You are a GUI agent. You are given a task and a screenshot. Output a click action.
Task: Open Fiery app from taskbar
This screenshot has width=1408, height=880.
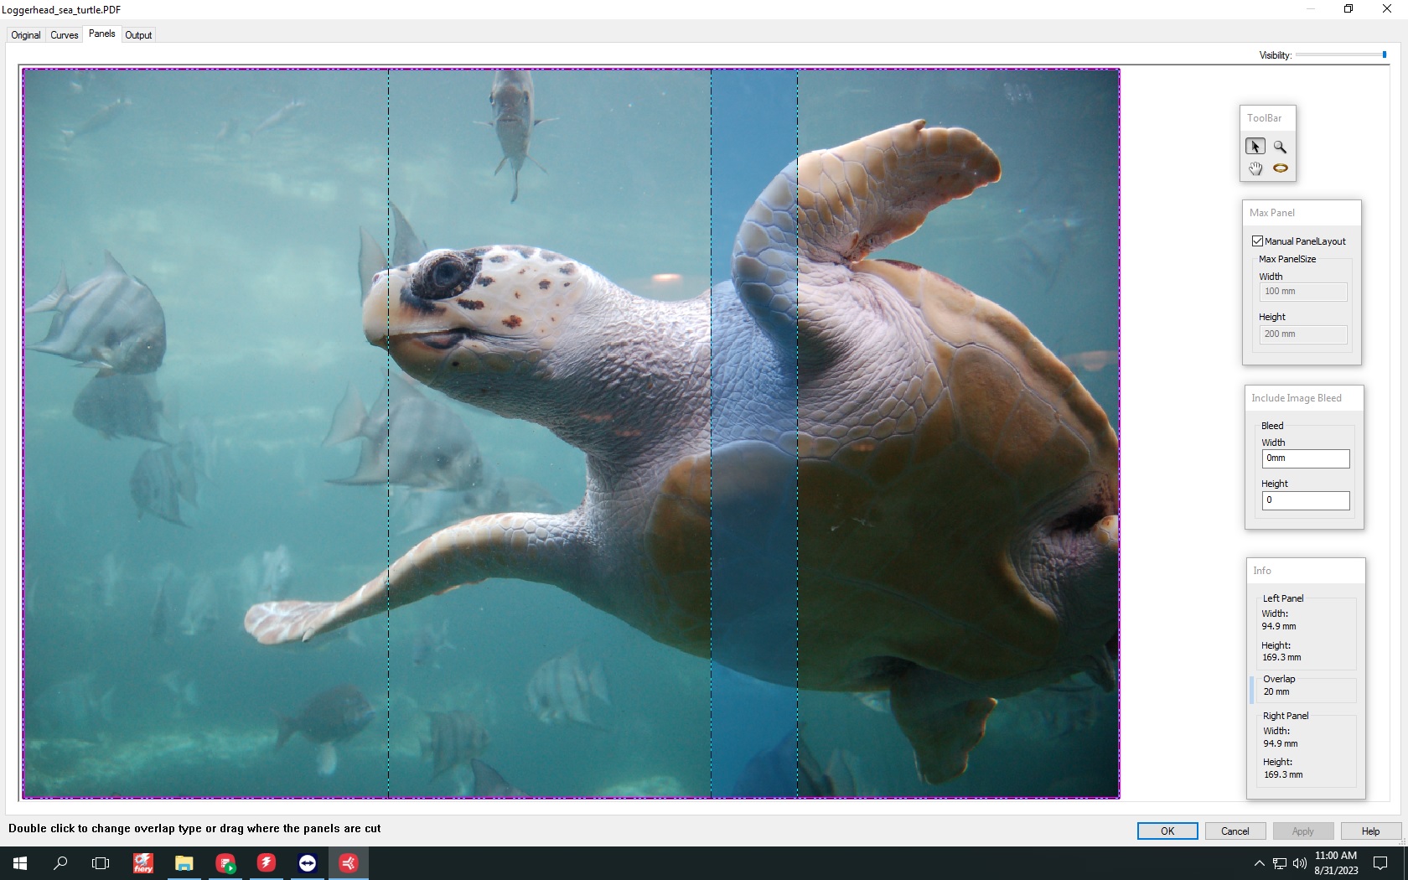143,863
